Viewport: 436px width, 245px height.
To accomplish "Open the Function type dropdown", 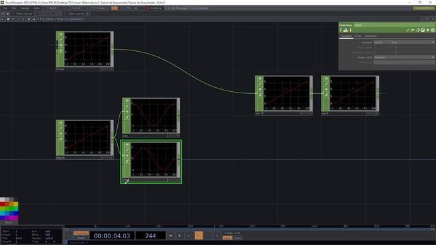I will pos(404,42).
